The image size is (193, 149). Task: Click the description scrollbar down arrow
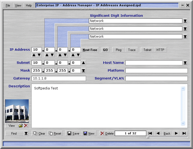183,123
